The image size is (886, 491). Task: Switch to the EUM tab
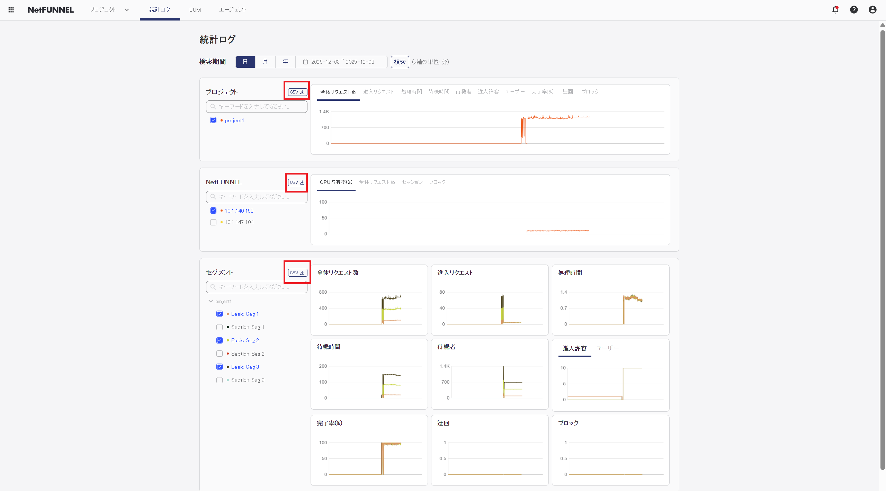[x=195, y=10]
